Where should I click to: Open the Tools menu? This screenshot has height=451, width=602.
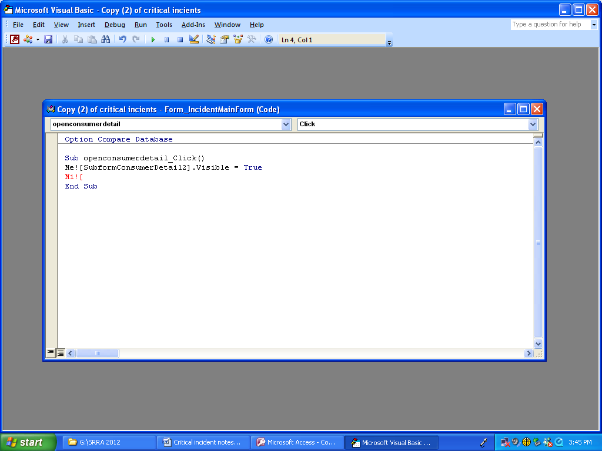(164, 25)
